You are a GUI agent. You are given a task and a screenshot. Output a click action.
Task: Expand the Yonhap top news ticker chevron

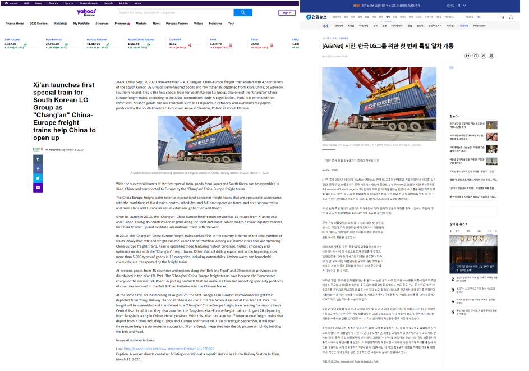464,6
